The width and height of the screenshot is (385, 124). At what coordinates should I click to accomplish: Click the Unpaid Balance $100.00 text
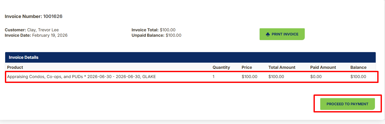[156, 35]
